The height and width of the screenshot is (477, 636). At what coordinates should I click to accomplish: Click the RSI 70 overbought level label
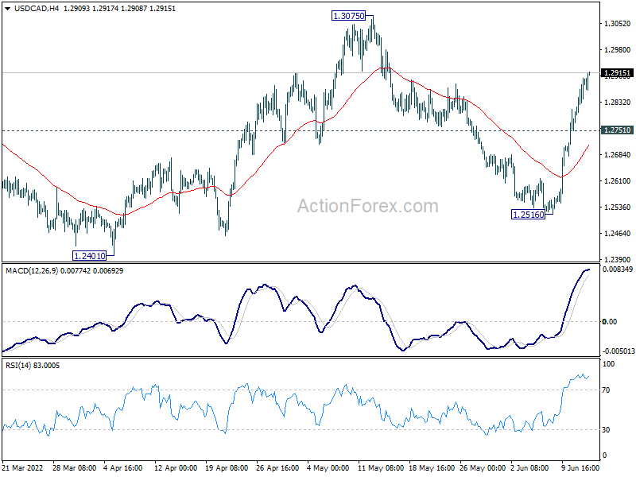(606, 390)
